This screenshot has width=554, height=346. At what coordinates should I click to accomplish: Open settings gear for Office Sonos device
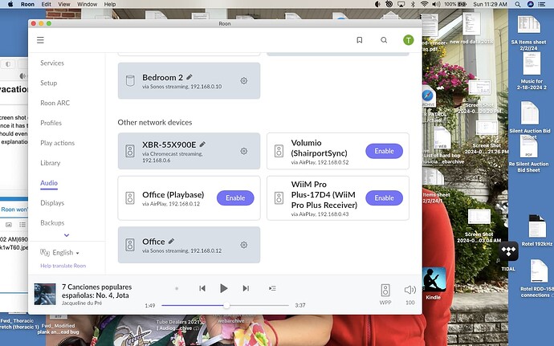(x=244, y=245)
